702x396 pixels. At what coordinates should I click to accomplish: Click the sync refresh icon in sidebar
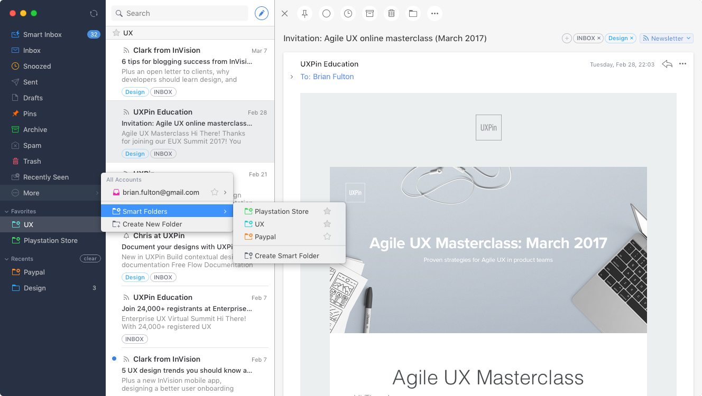94,13
